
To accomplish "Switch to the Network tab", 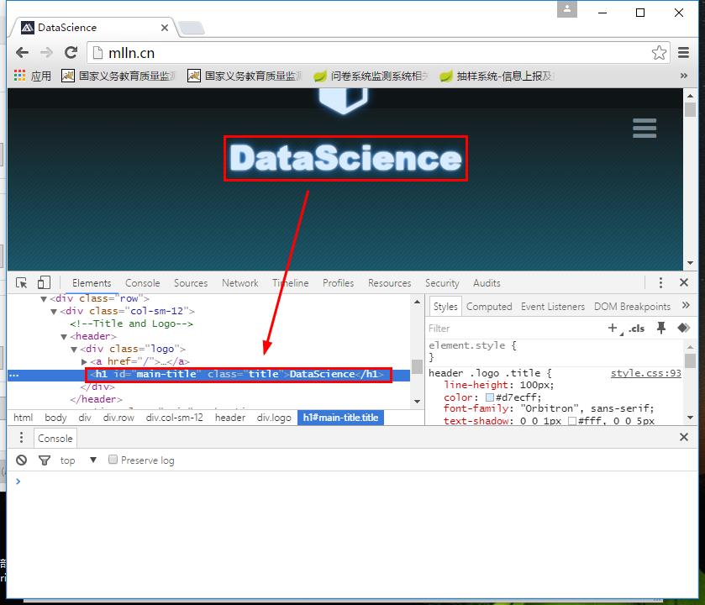I will 240,283.
